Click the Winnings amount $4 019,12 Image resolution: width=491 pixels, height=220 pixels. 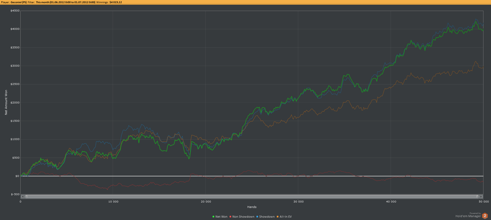pyautogui.click(x=116, y=2)
